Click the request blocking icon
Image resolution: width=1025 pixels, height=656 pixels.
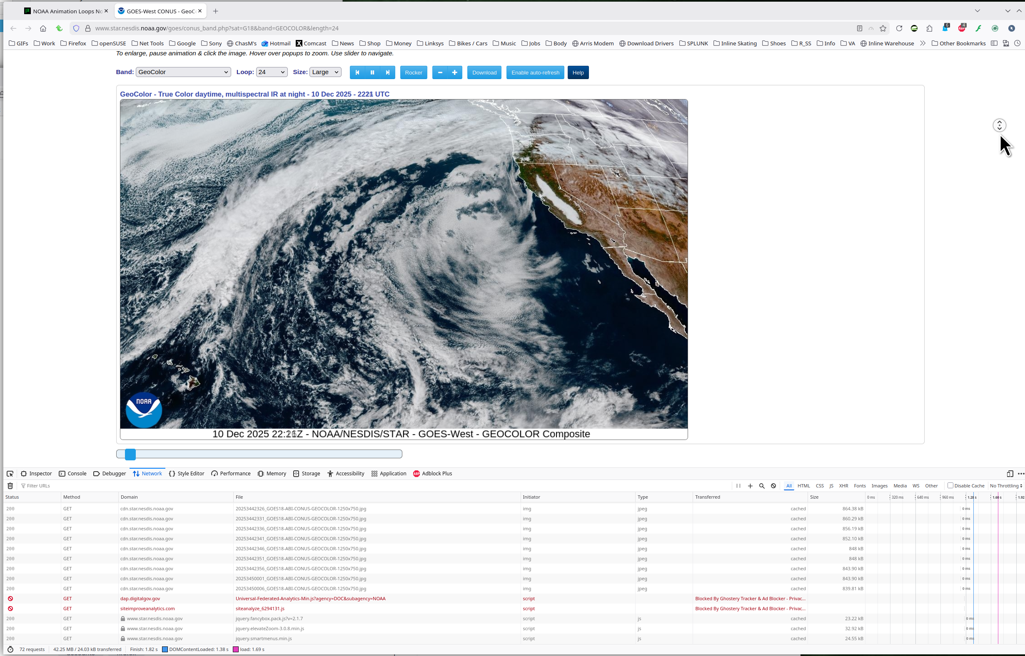tap(773, 486)
